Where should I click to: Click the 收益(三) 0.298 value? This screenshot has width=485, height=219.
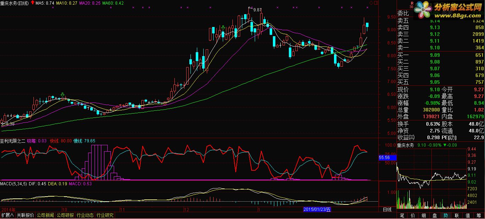433,137
